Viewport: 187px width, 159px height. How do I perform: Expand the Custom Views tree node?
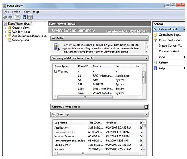click(5, 28)
